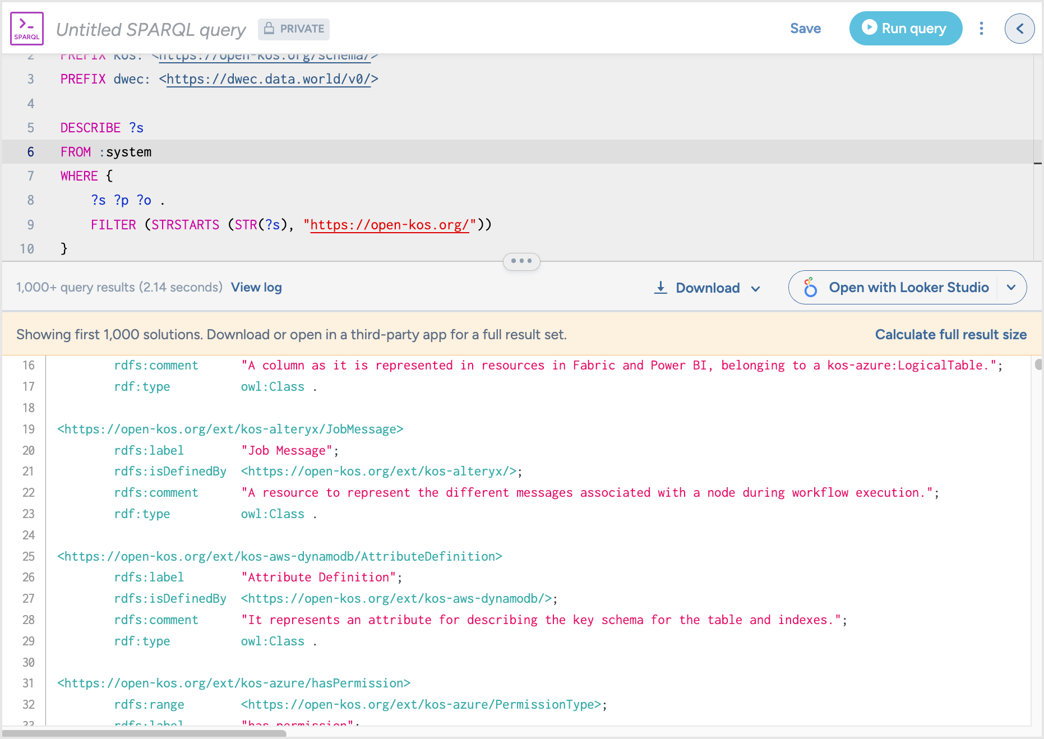Screen dimensions: 1044x739
Task: Open the three-dot more options menu
Action: click(981, 29)
